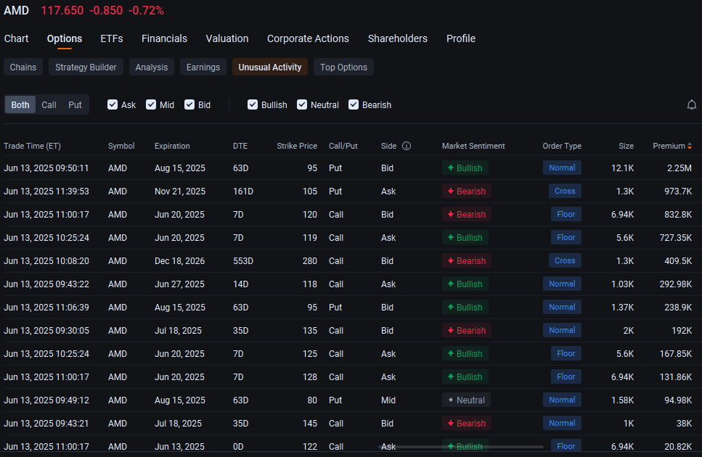Click the 727.35K premium value

[676, 237]
